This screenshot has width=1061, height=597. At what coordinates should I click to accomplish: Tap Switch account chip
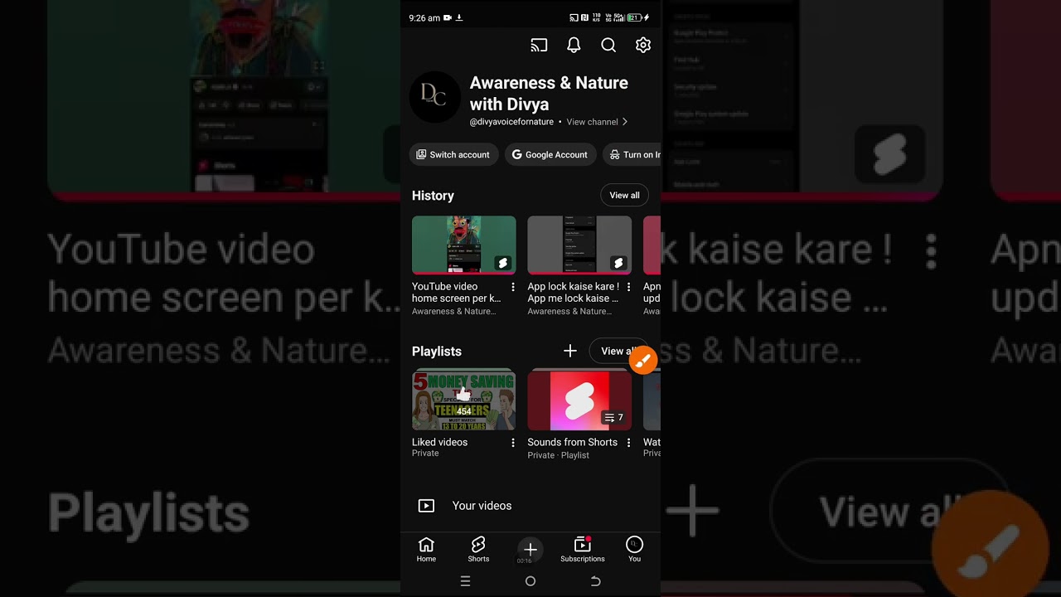click(x=453, y=154)
